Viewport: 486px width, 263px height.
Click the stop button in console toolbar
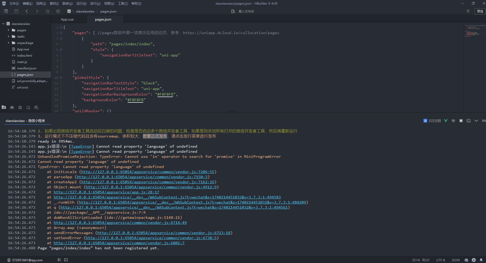[461, 121]
